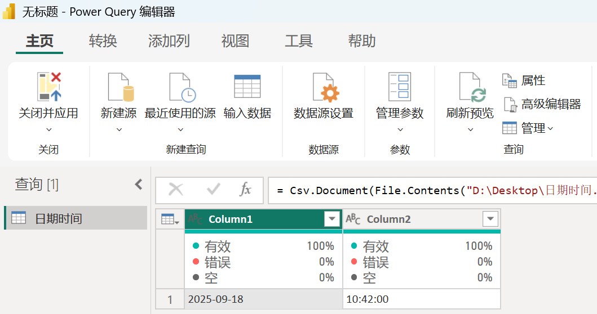Open the New Source (新建源) icon

click(121, 87)
